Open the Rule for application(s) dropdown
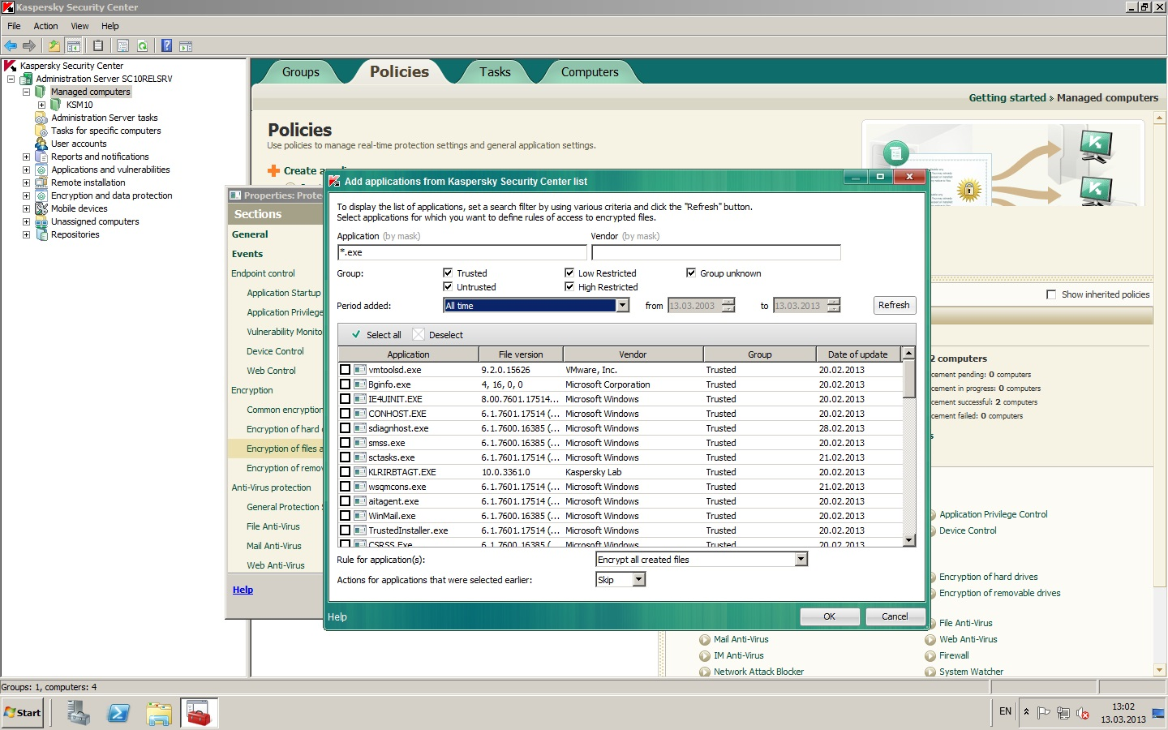This screenshot has width=1168, height=730. tap(801, 560)
